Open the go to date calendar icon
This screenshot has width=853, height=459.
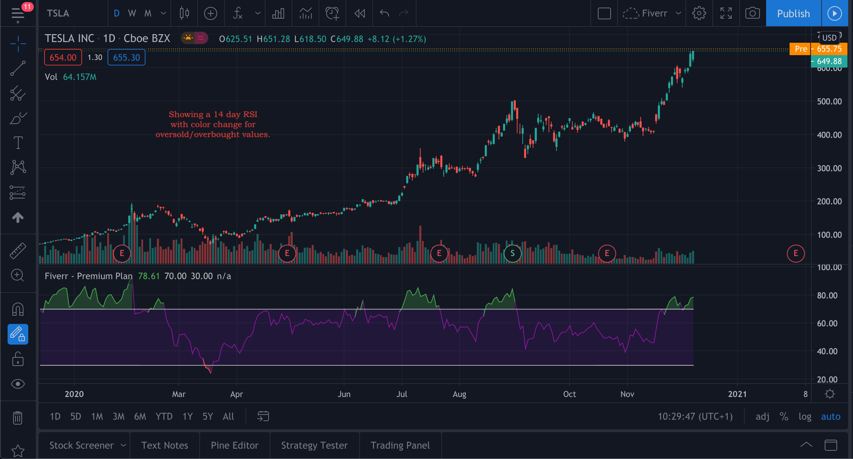coord(263,416)
